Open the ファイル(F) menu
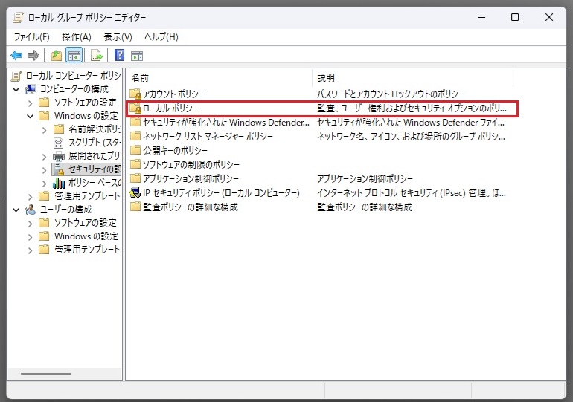This screenshot has height=402, width=573. 31,36
